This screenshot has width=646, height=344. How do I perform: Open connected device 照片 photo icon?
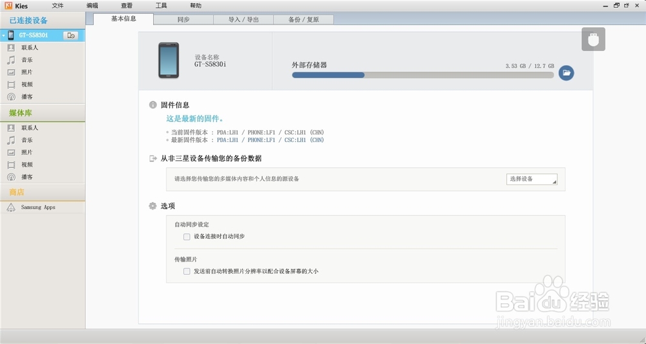coord(11,72)
